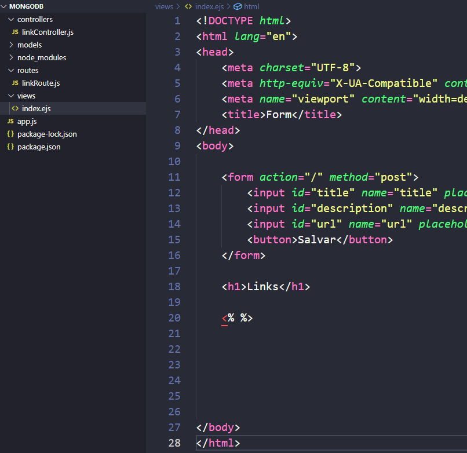Expand the node_modules folder chevron
Image resolution: width=467 pixels, height=453 pixels.
click(11, 57)
